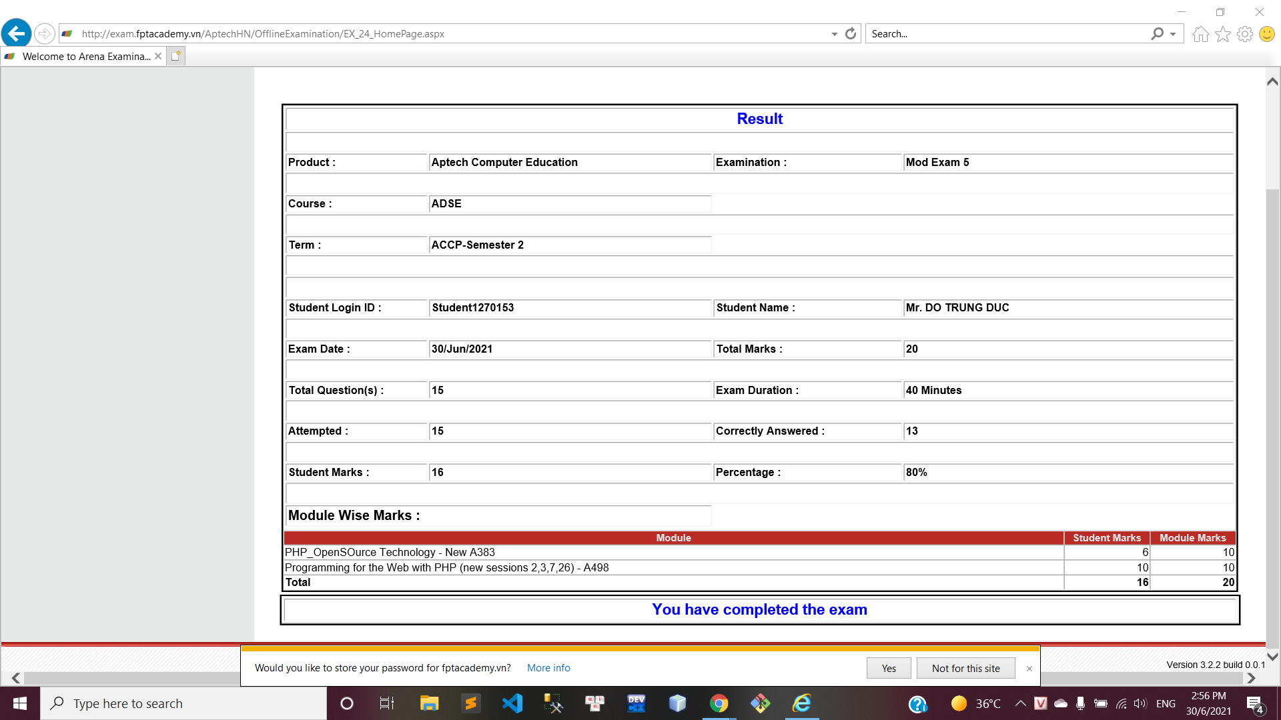Open the diamond git app icon on taskbar
The image size is (1281, 720).
pyautogui.click(x=760, y=703)
